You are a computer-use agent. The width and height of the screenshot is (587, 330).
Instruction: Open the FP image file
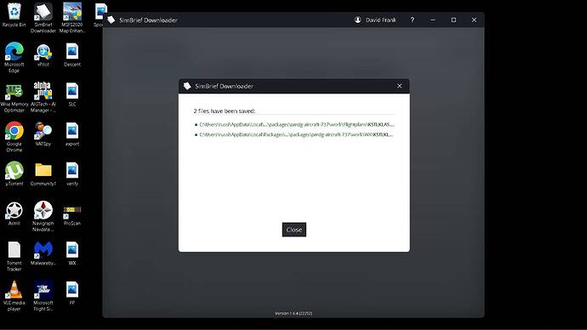[72, 293]
